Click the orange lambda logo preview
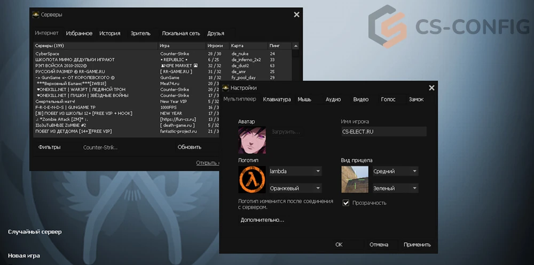 [x=252, y=179]
